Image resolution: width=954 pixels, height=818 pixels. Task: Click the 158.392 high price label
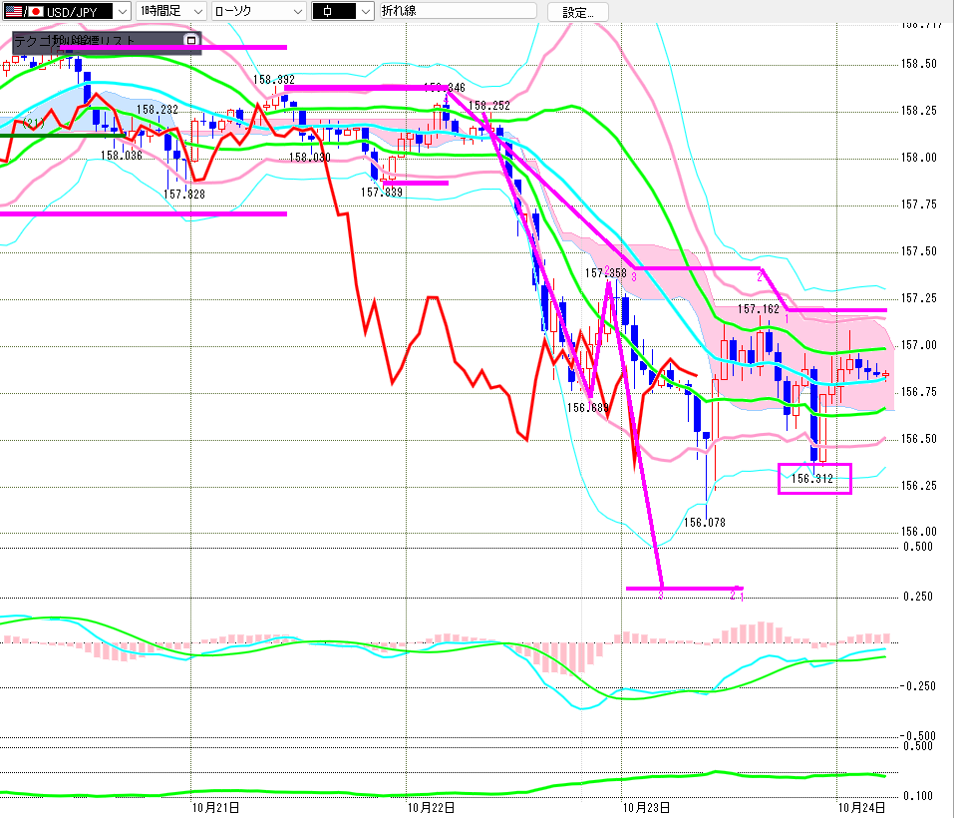(x=274, y=80)
